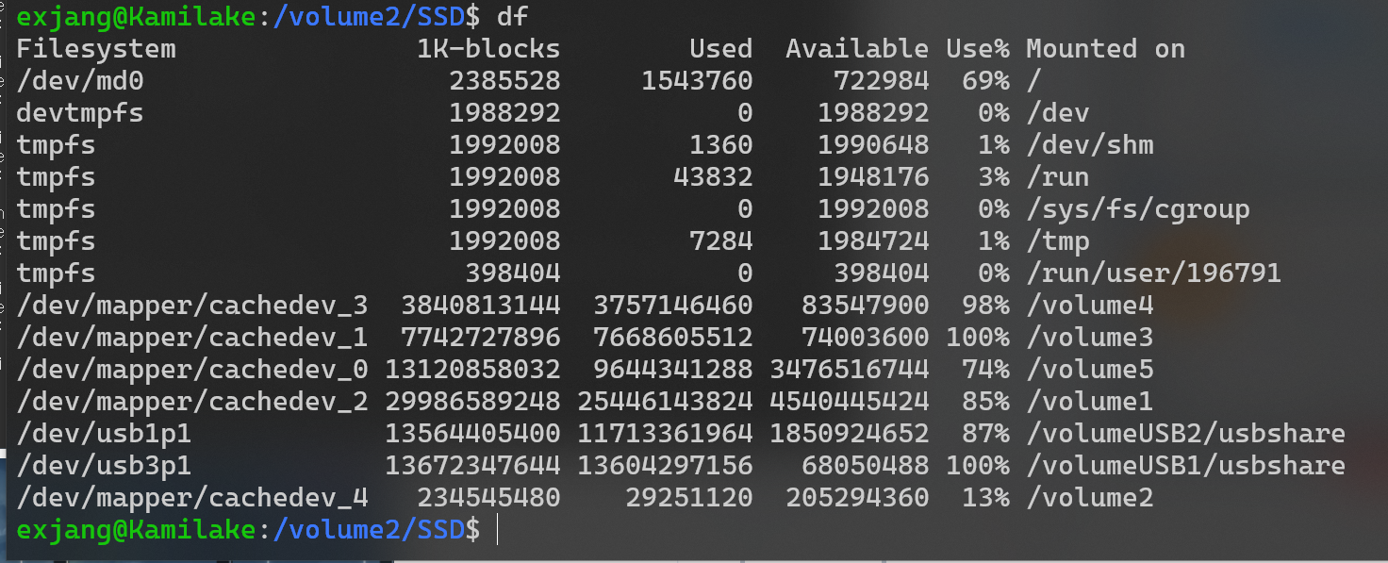Click the /volume3 mount point
1388x563 pixels.
(x=1090, y=338)
